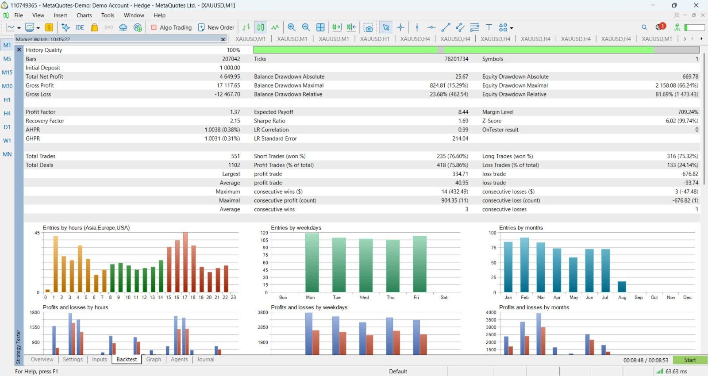Select the crosshair cursor tool
This screenshot has height=376, width=708.
[400, 27]
